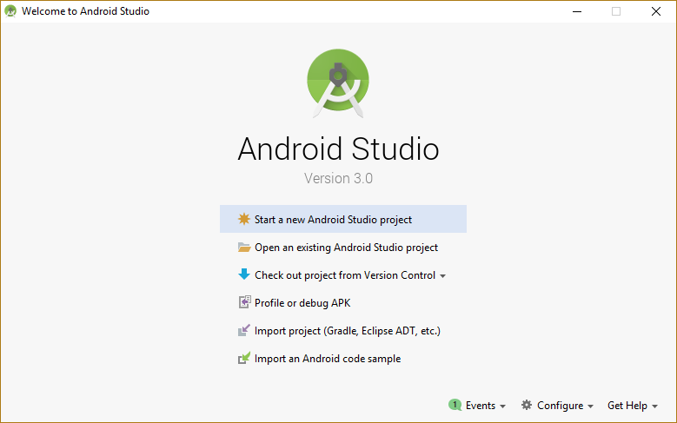Select Import project (Gradle, Eclipse ADT, etc.)

click(348, 331)
